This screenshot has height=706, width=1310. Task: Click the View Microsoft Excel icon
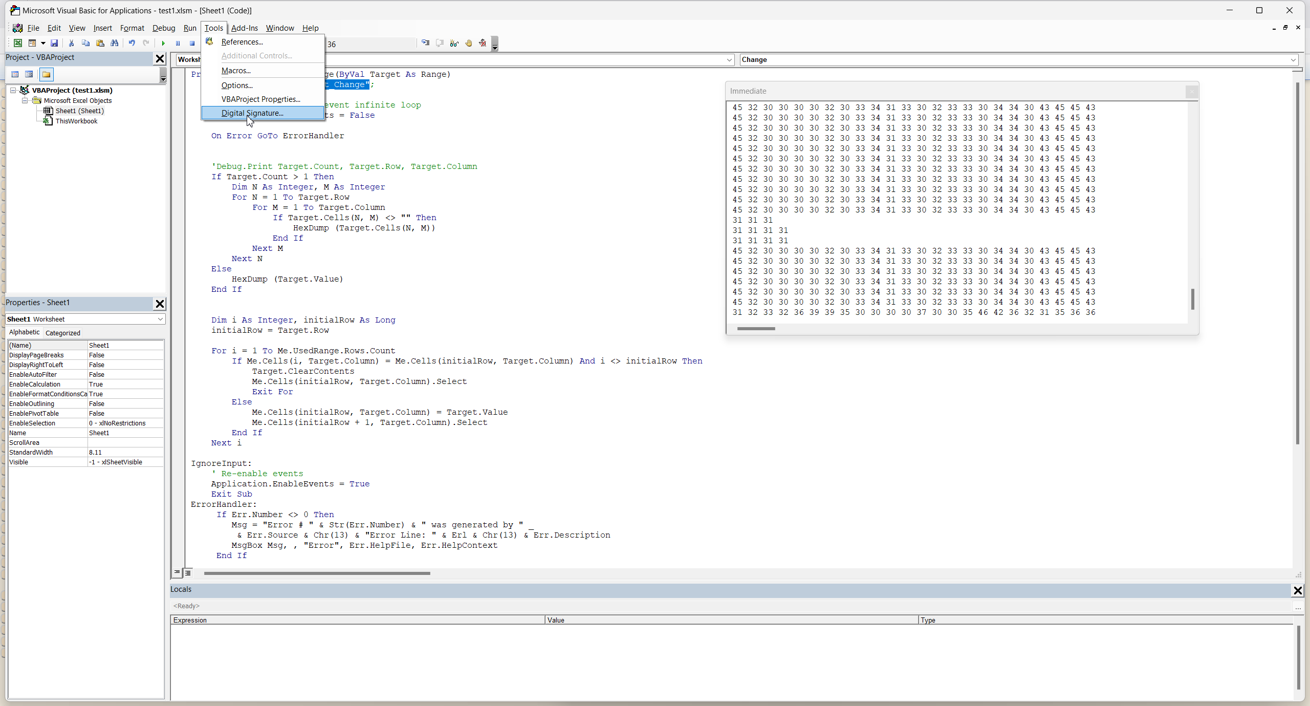pos(18,44)
